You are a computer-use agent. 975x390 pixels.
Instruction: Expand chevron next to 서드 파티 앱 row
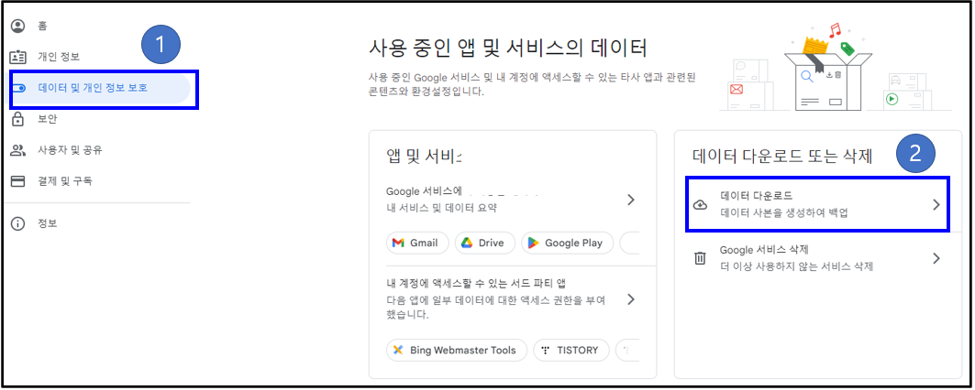(x=630, y=299)
